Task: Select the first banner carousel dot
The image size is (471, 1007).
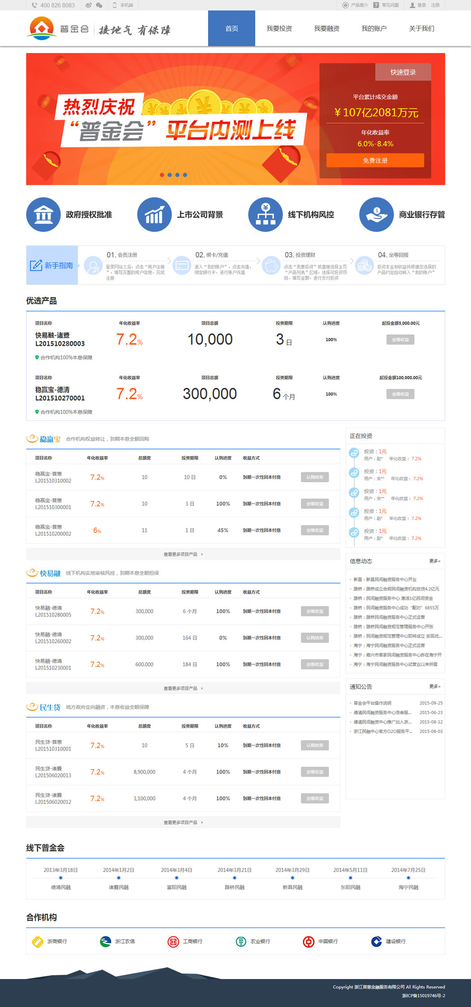Action: click(x=162, y=175)
